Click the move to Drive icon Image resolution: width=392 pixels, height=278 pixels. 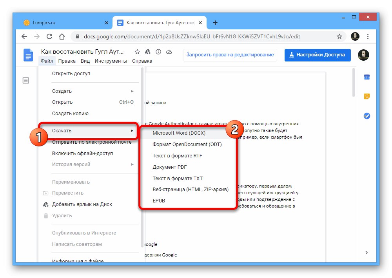tap(148, 52)
